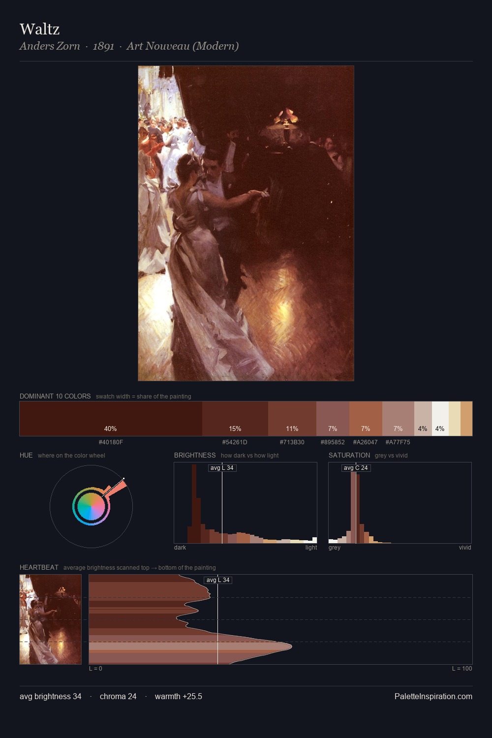Click the small heartbeat painting thumbnail

[50, 619]
